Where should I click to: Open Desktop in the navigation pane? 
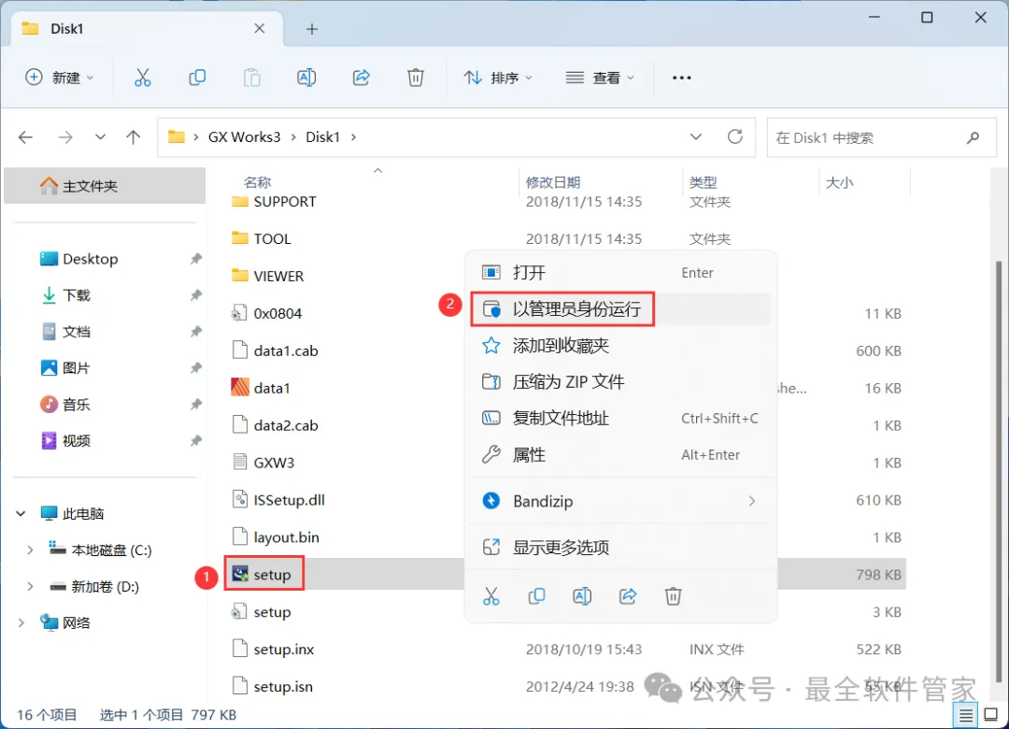pos(90,259)
